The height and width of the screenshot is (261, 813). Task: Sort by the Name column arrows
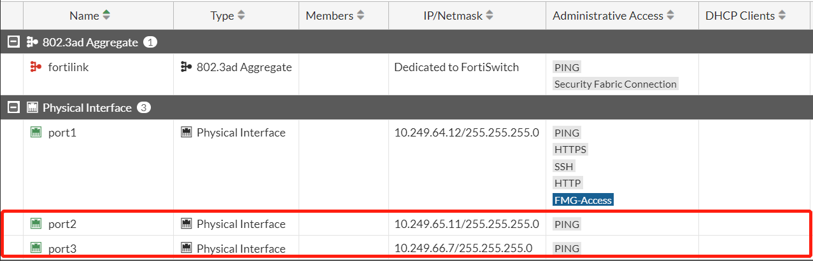tap(106, 15)
